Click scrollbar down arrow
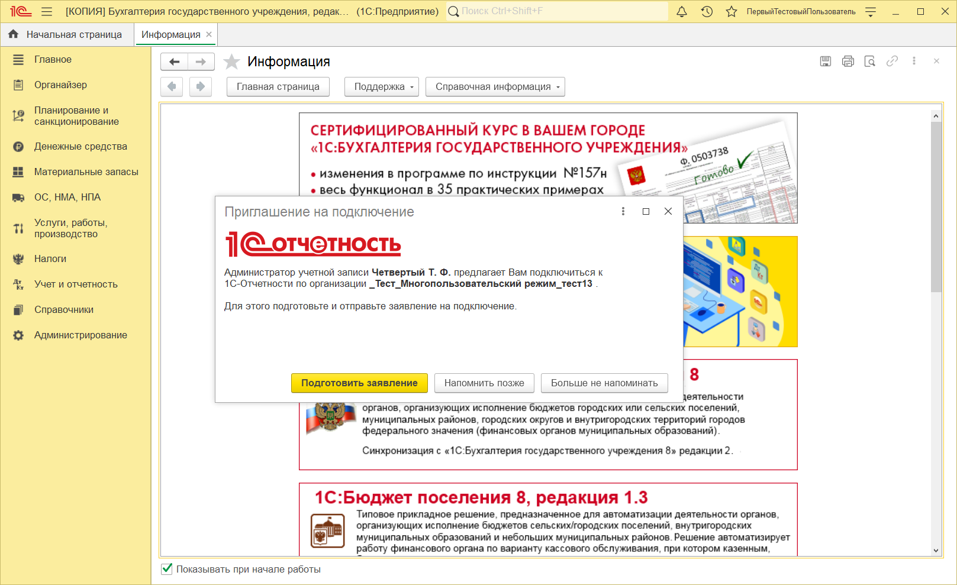 [x=936, y=550]
